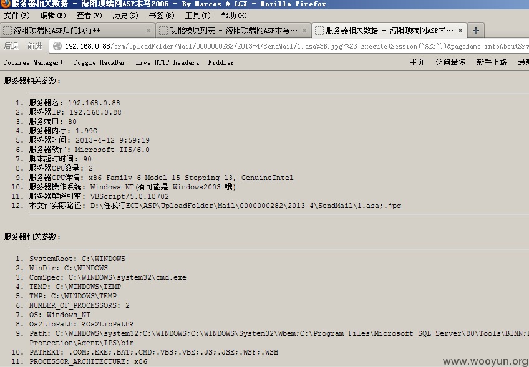Click ComSpec cmd.exe row
Viewport: 529px width, 367px height.
108,278
